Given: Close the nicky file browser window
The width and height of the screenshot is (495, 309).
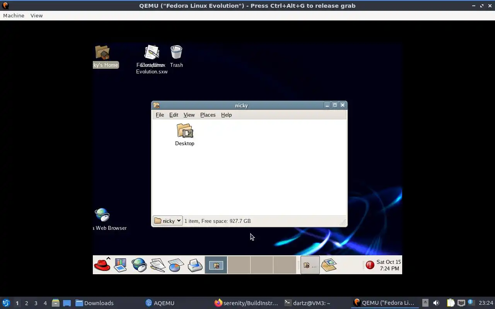Looking at the screenshot, I should click(343, 105).
